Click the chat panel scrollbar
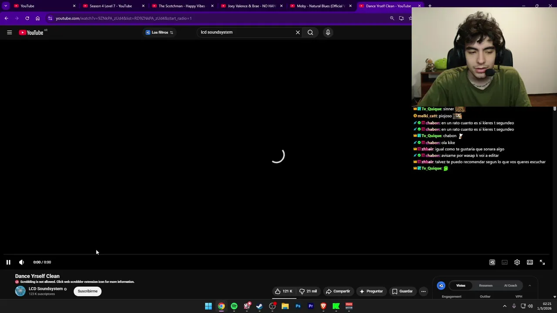The image size is (557, 313). pyautogui.click(x=555, y=109)
